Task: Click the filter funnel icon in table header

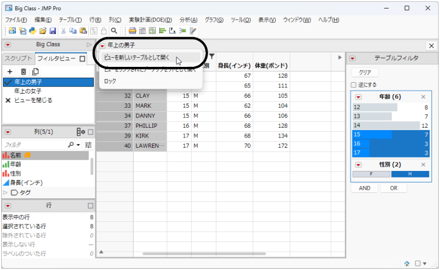Action: coord(212,57)
